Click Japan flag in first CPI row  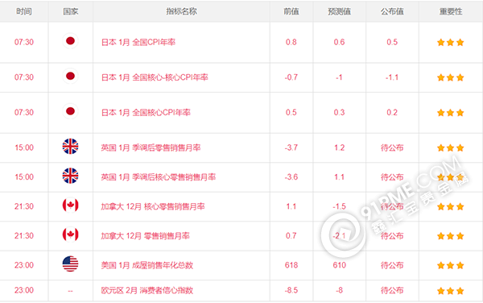pos(70,41)
